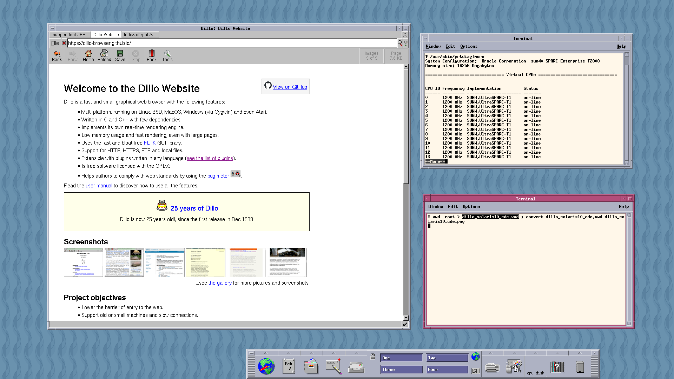Expand the subpanel arrow above the Printer
The width and height of the screenshot is (674, 379).
pos(491,353)
